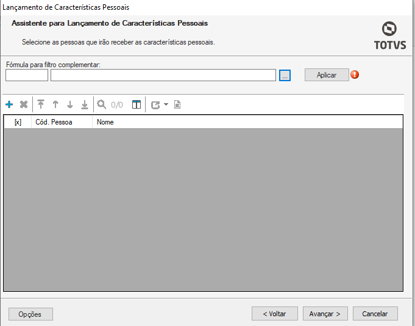Click the short formula code input field
The image size is (415, 326).
point(27,75)
